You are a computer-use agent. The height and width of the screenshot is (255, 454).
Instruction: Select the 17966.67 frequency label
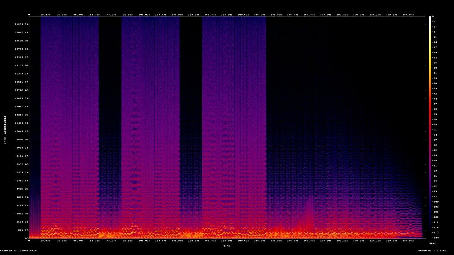click(21, 57)
